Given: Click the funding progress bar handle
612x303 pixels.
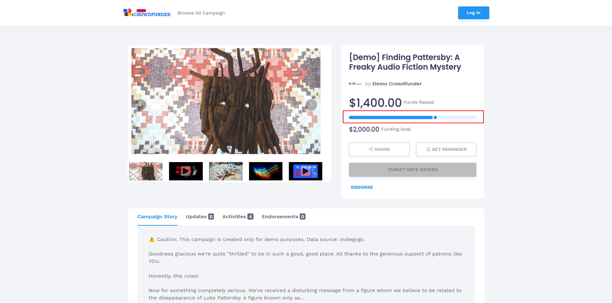Looking at the screenshot, I should [x=435, y=117].
